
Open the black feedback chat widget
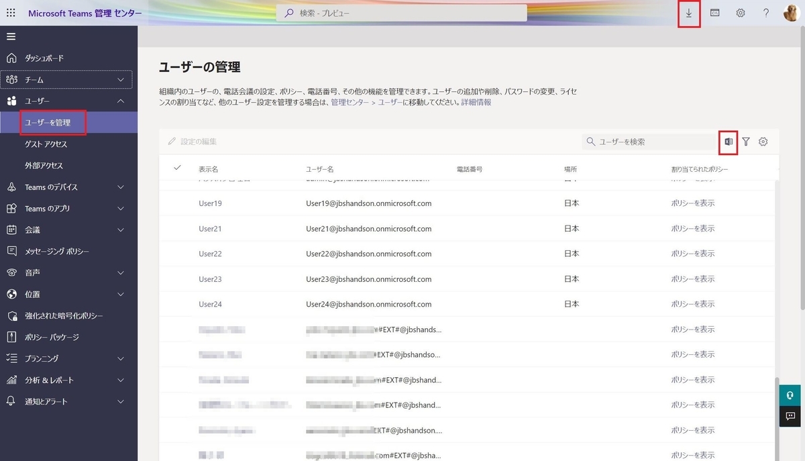click(x=790, y=417)
